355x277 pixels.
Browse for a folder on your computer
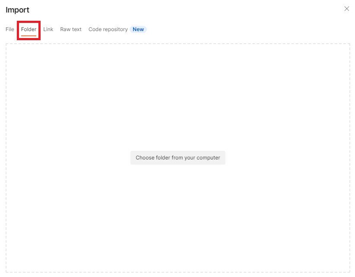pyautogui.click(x=177, y=158)
